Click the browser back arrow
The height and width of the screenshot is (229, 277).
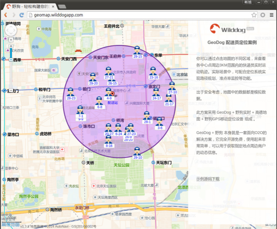coord(5,15)
